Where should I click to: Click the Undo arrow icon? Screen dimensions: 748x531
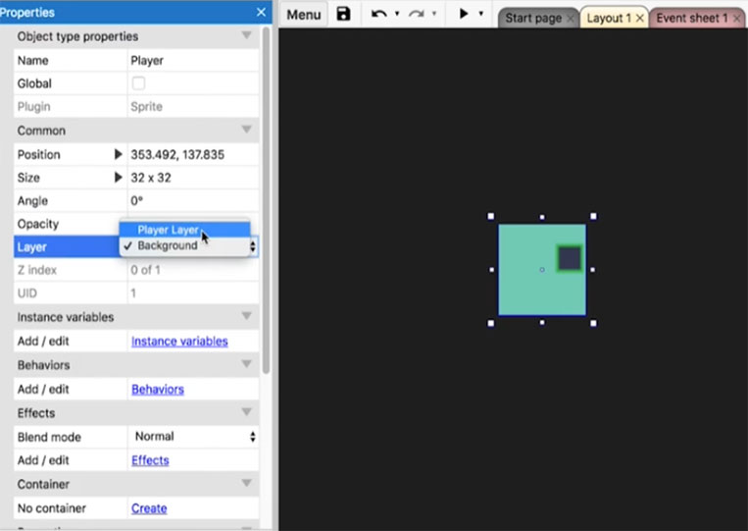[378, 14]
